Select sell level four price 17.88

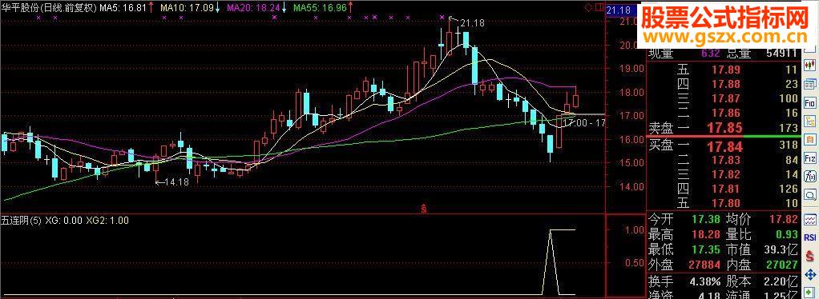click(726, 84)
